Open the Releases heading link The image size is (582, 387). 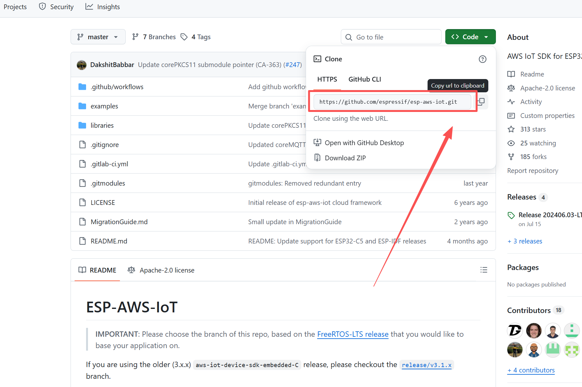(x=527, y=197)
